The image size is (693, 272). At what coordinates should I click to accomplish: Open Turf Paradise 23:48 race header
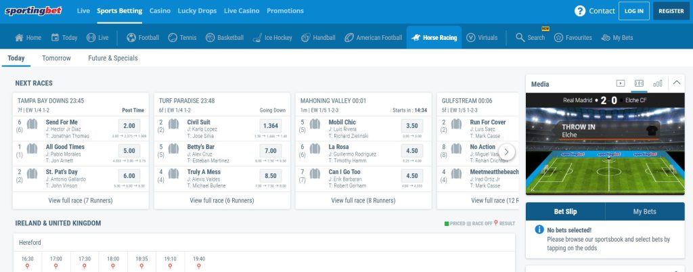(187, 101)
